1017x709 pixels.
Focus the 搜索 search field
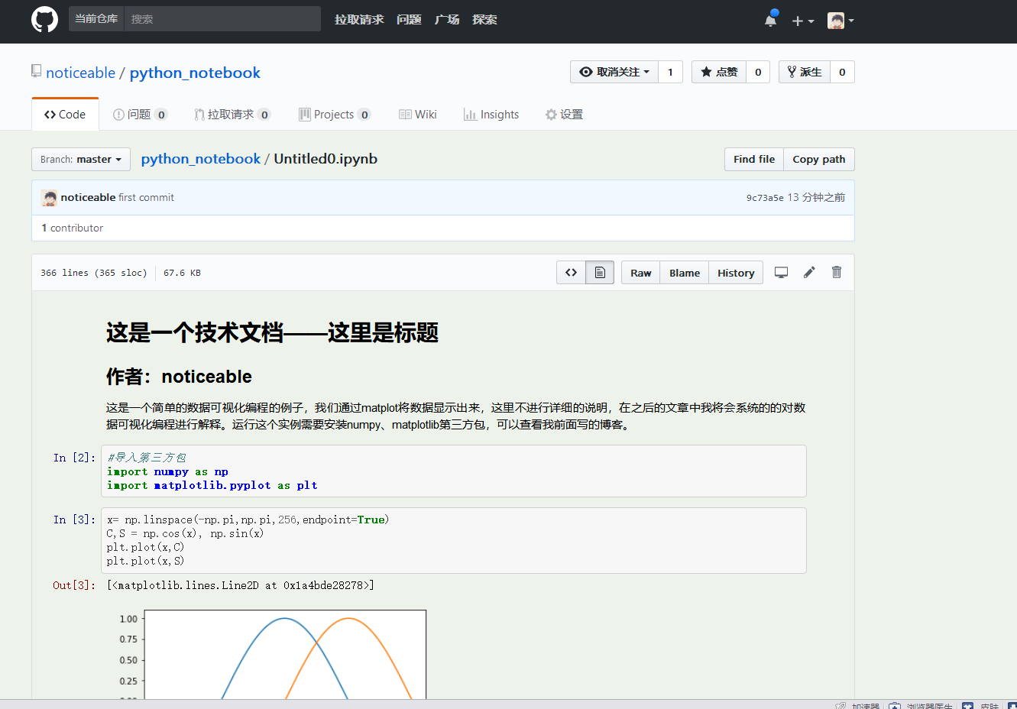[222, 19]
